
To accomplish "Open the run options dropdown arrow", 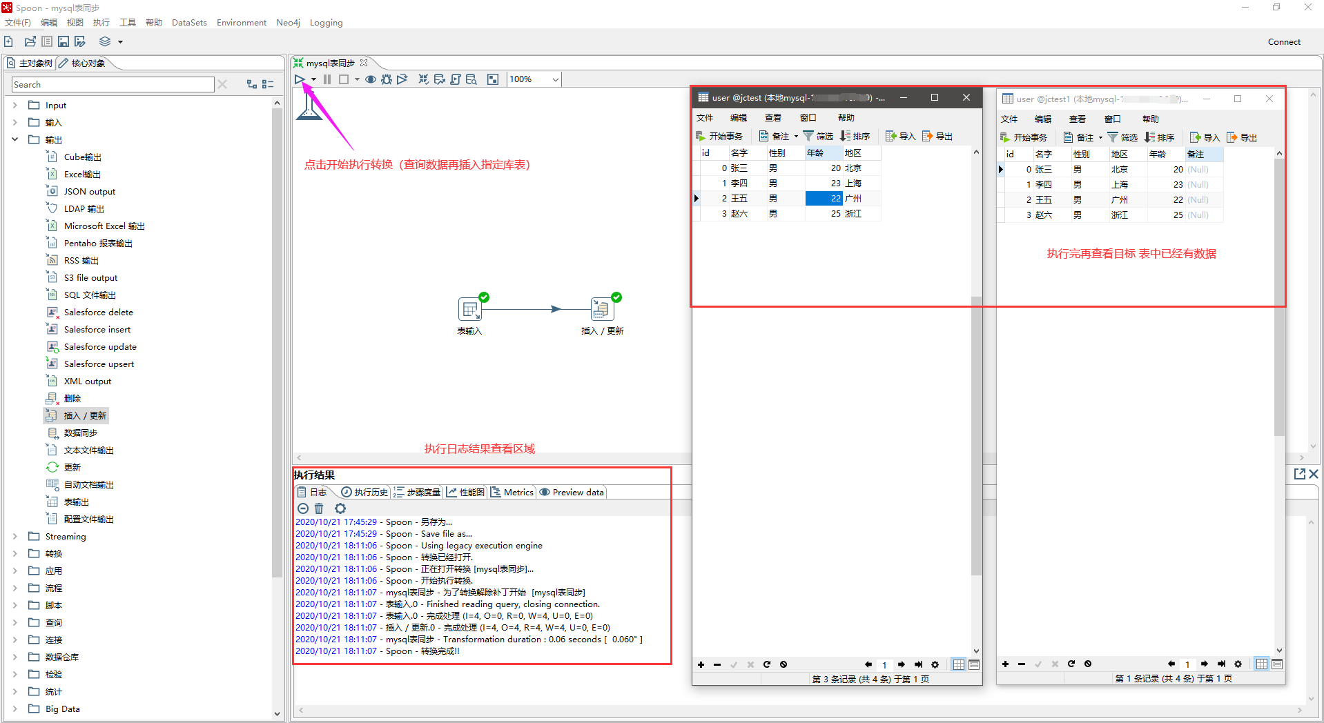I will [313, 79].
